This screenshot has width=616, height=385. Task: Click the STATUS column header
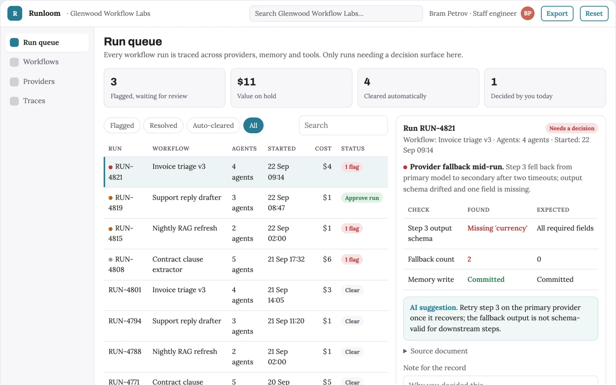tap(353, 149)
